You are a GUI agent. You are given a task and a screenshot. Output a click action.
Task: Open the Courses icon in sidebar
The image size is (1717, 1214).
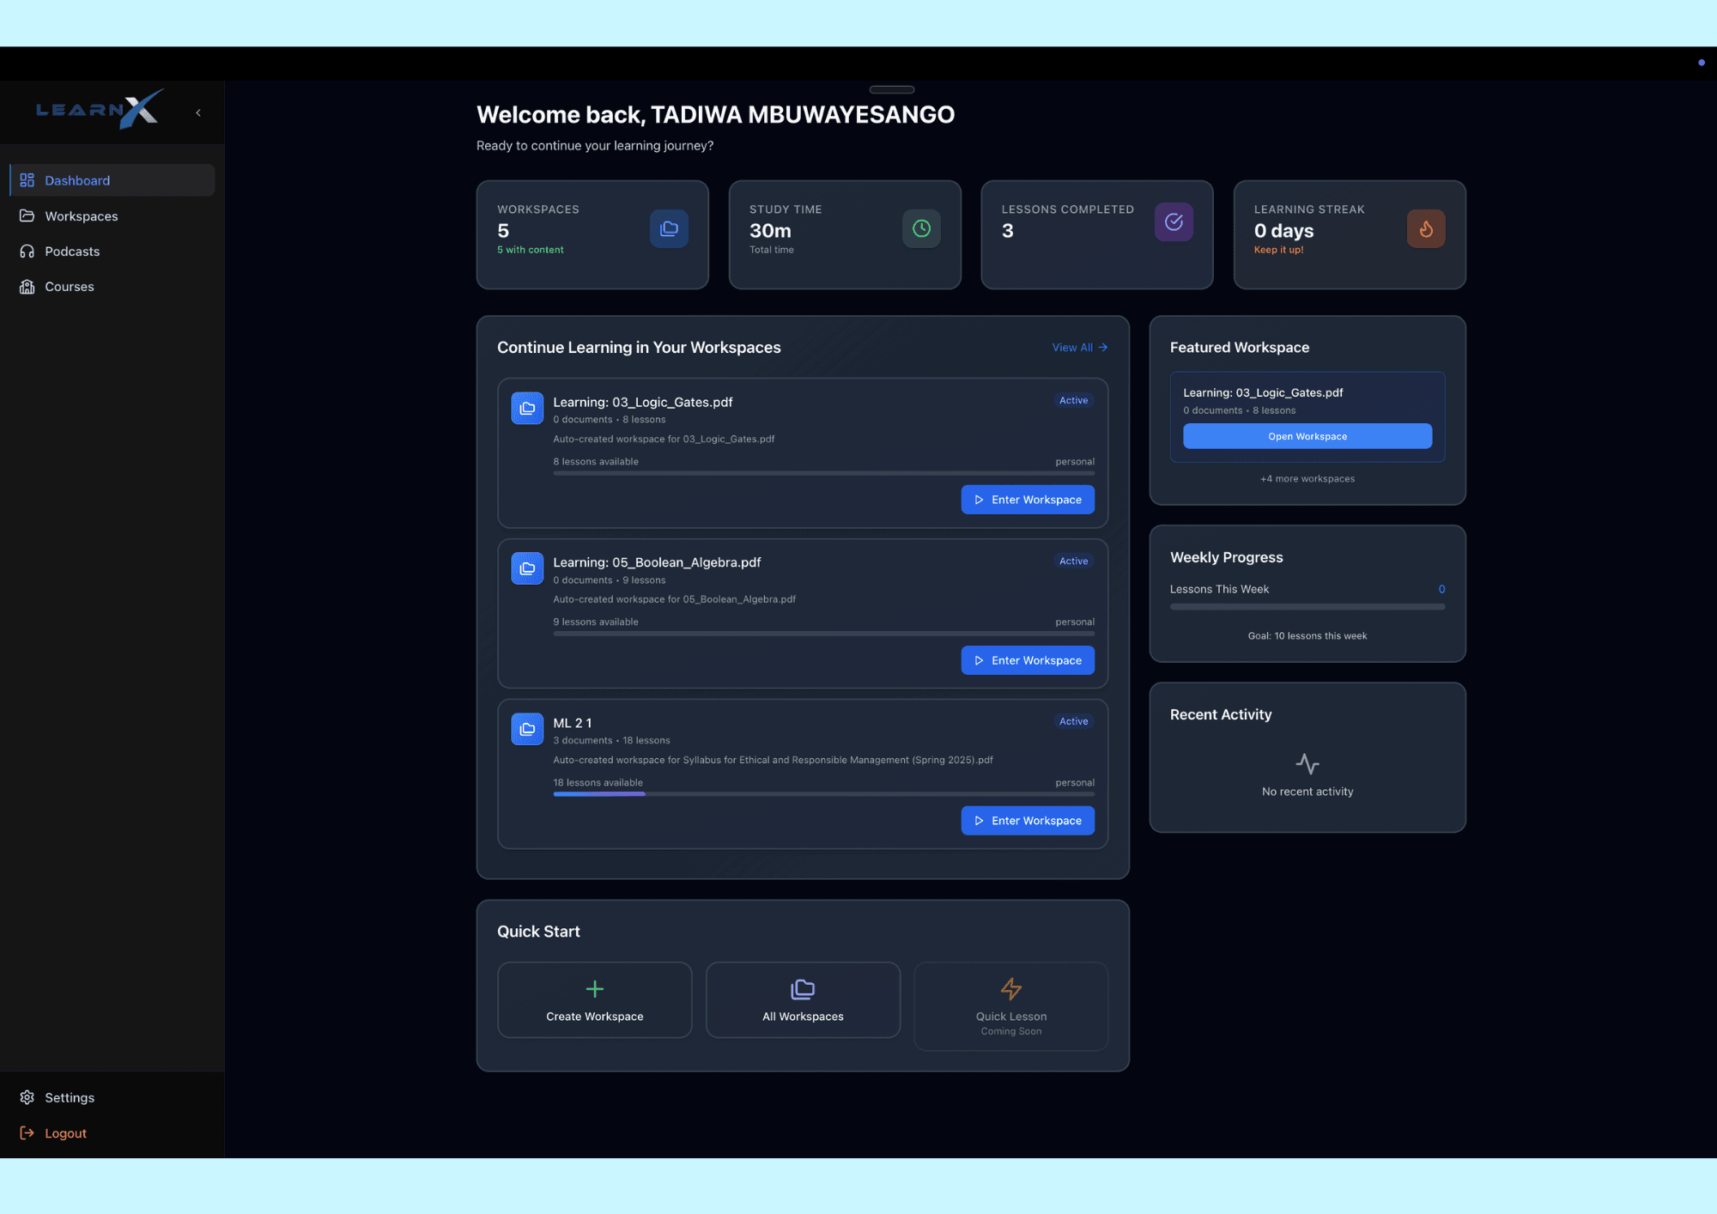(27, 286)
